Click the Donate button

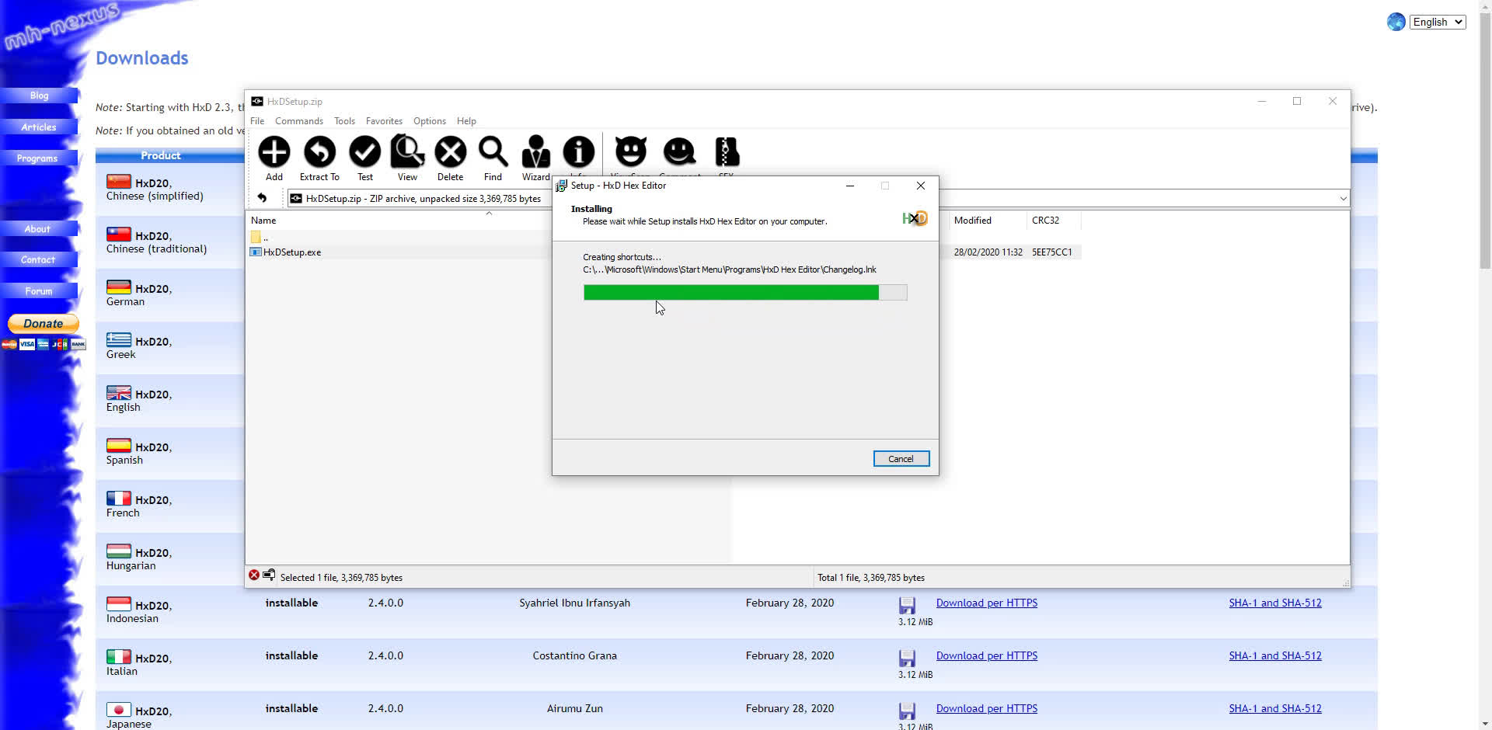tap(44, 324)
